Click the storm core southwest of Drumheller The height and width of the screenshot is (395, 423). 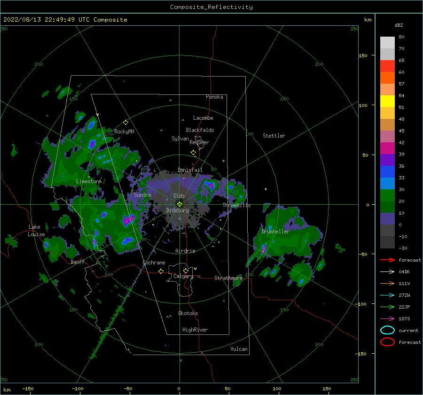pos(263,249)
